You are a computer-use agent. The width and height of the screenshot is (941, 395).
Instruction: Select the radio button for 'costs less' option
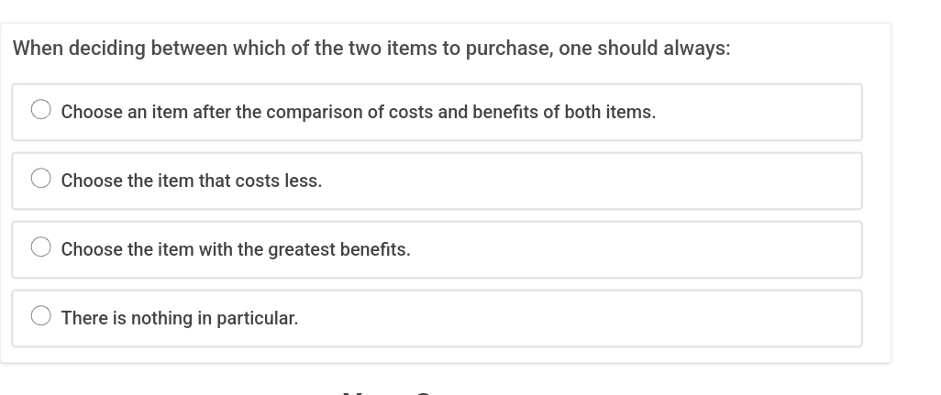[41, 179]
